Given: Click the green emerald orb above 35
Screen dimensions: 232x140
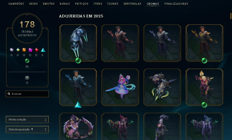Looking at the screenshot, I should [27, 61].
